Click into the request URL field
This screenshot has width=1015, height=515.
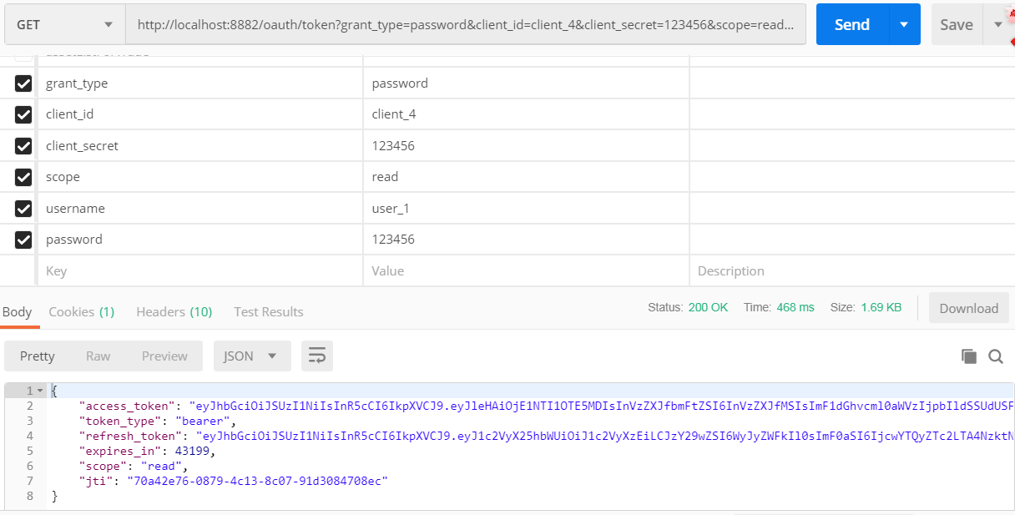[466, 25]
